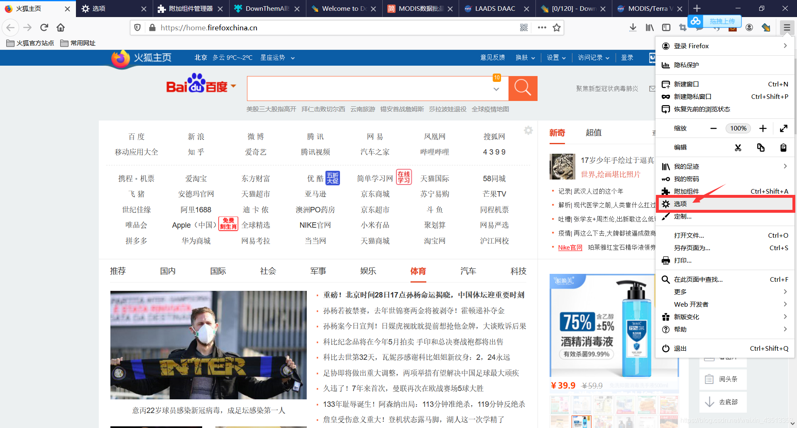Click the screenshot crop icon in toolbar
Viewport: 797px width, 428px height.
coord(683,27)
